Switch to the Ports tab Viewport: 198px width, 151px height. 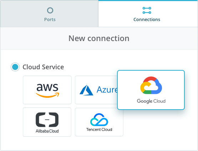[x=49, y=14]
